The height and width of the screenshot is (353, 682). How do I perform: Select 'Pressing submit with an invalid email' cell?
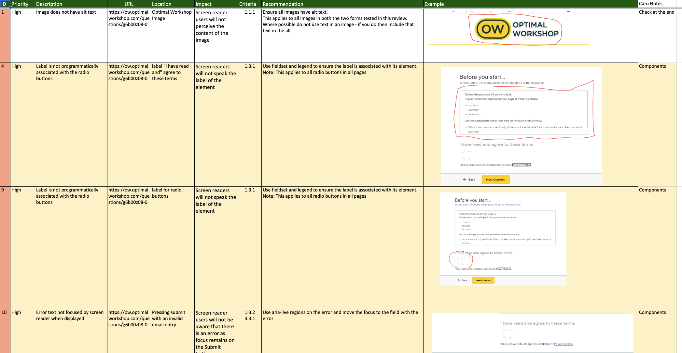173,331
